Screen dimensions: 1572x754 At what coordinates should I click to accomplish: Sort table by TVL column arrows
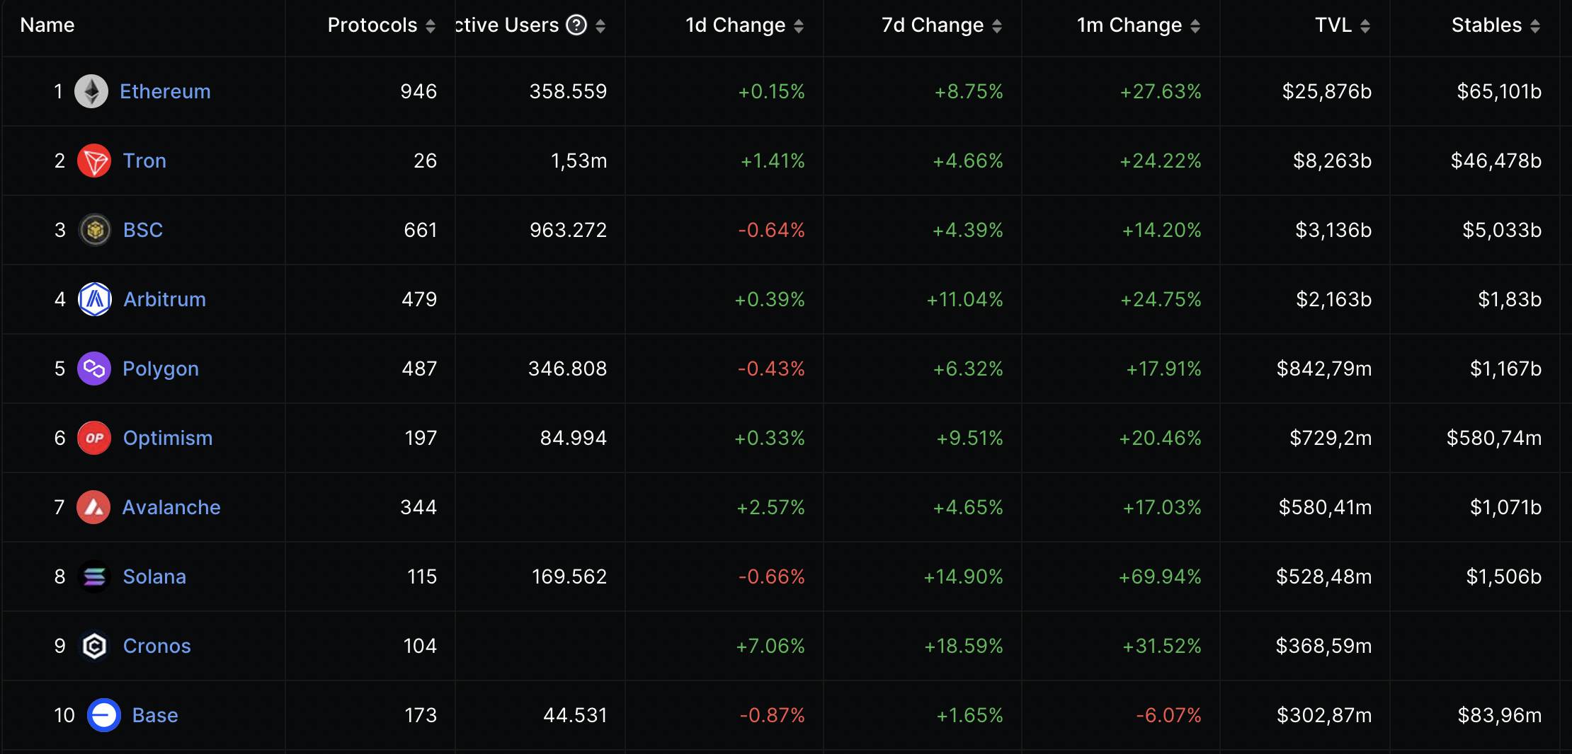click(1365, 26)
